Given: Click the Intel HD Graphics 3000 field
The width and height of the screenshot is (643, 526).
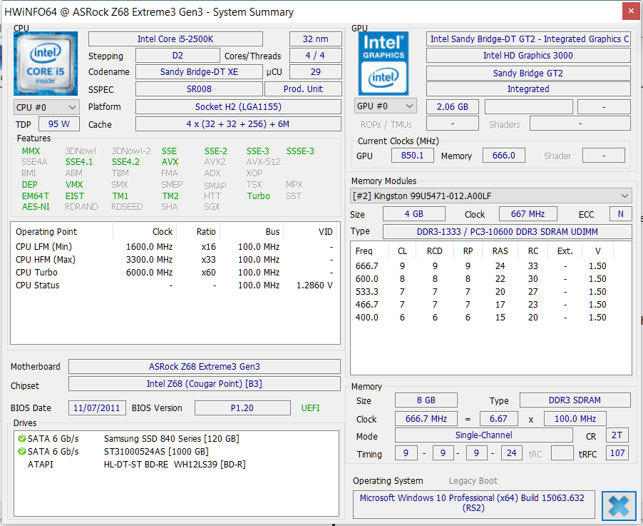Looking at the screenshot, I should pyautogui.click(x=528, y=56).
